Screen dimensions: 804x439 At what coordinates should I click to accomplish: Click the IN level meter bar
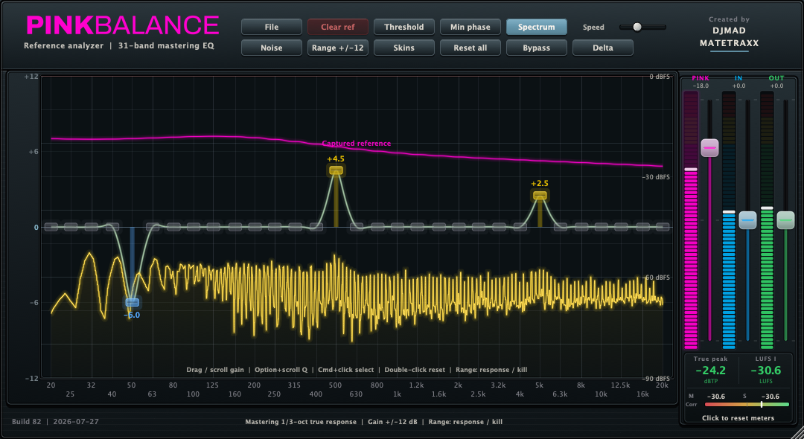729,220
